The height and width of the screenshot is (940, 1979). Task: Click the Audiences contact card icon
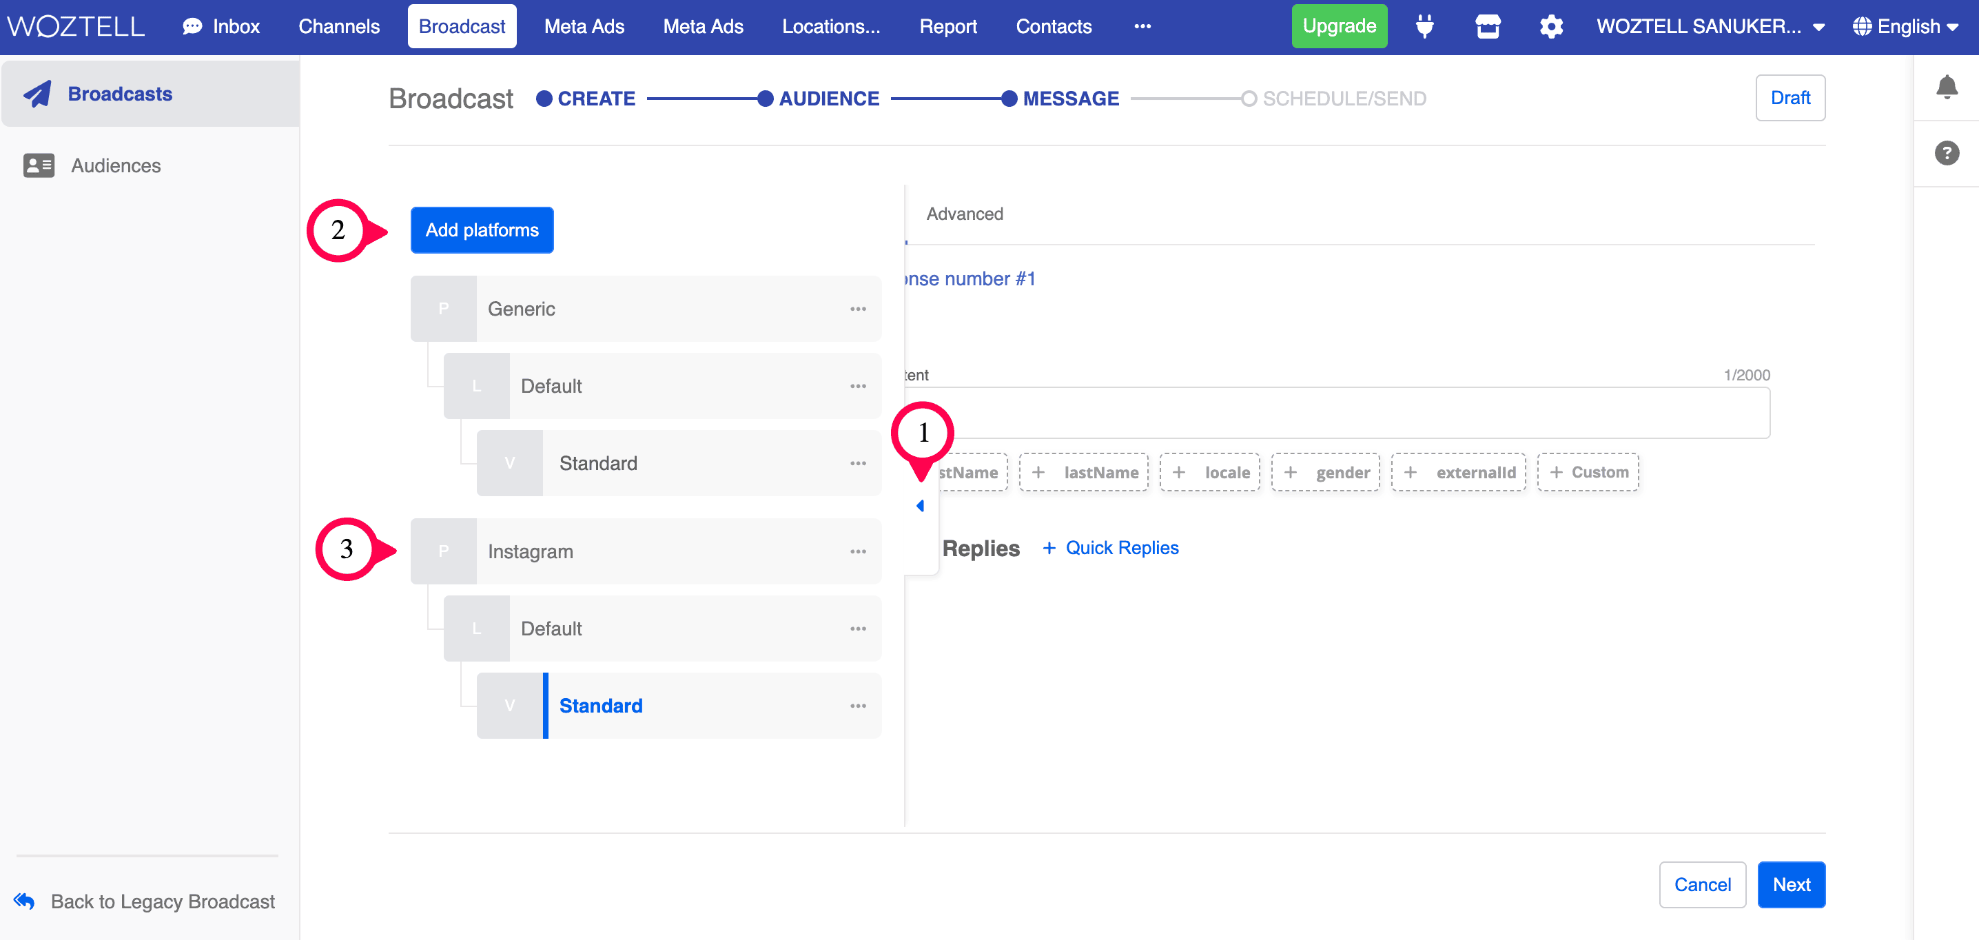39,165
